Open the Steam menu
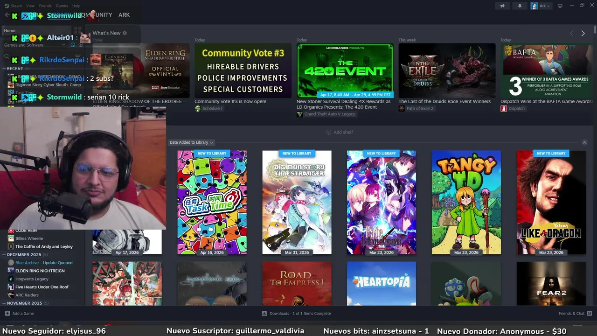Viewport: 597px width, 336px height. click(16, 6)
